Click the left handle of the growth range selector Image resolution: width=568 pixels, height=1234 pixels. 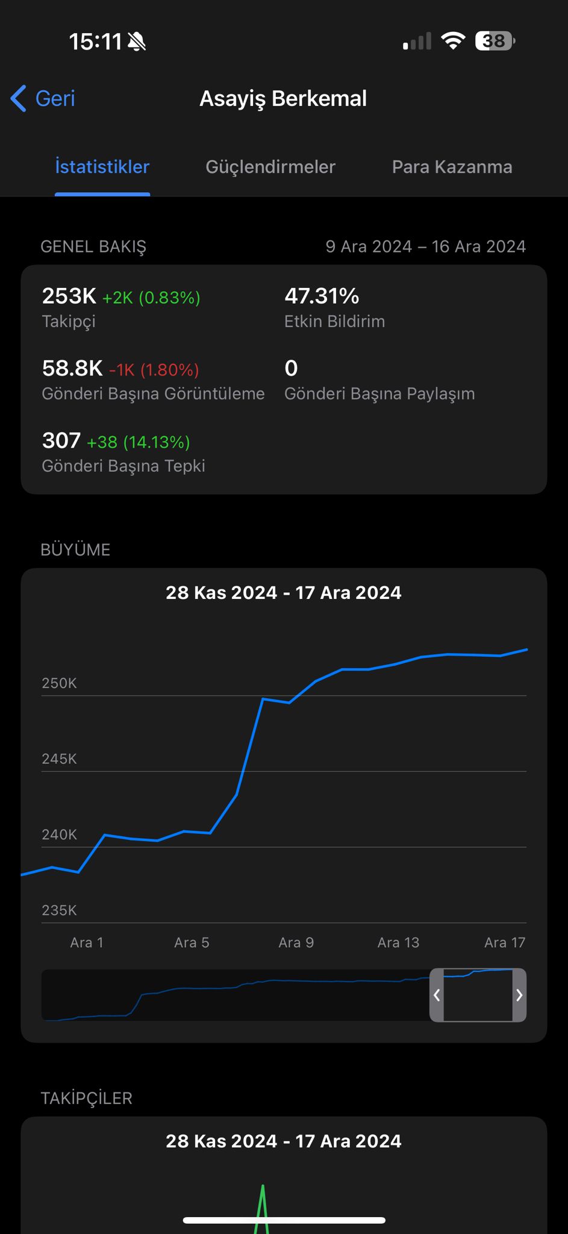(437, 995)
